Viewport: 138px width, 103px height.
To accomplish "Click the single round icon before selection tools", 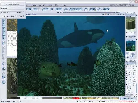I will coord(52,9).
